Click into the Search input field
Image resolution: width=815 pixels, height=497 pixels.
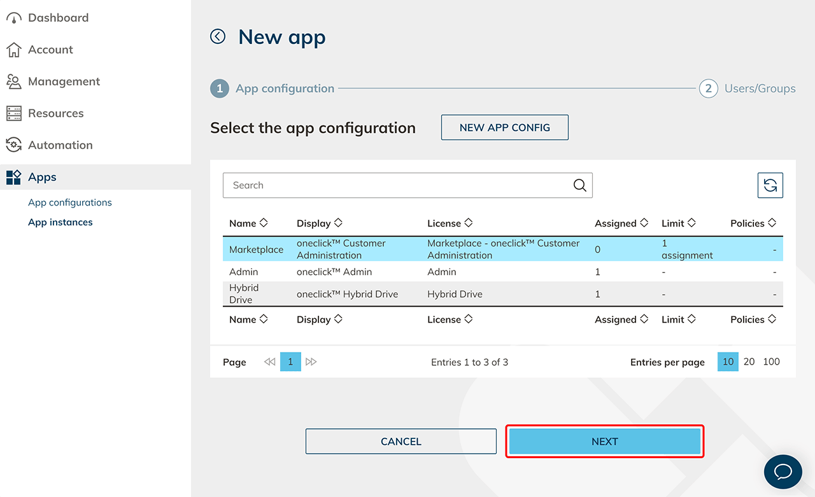395,185
